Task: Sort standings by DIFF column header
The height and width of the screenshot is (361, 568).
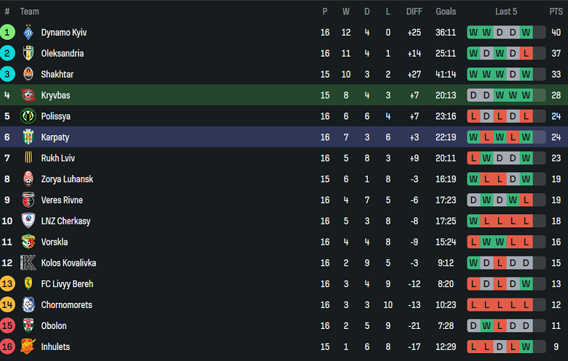Action: (414, 12)
